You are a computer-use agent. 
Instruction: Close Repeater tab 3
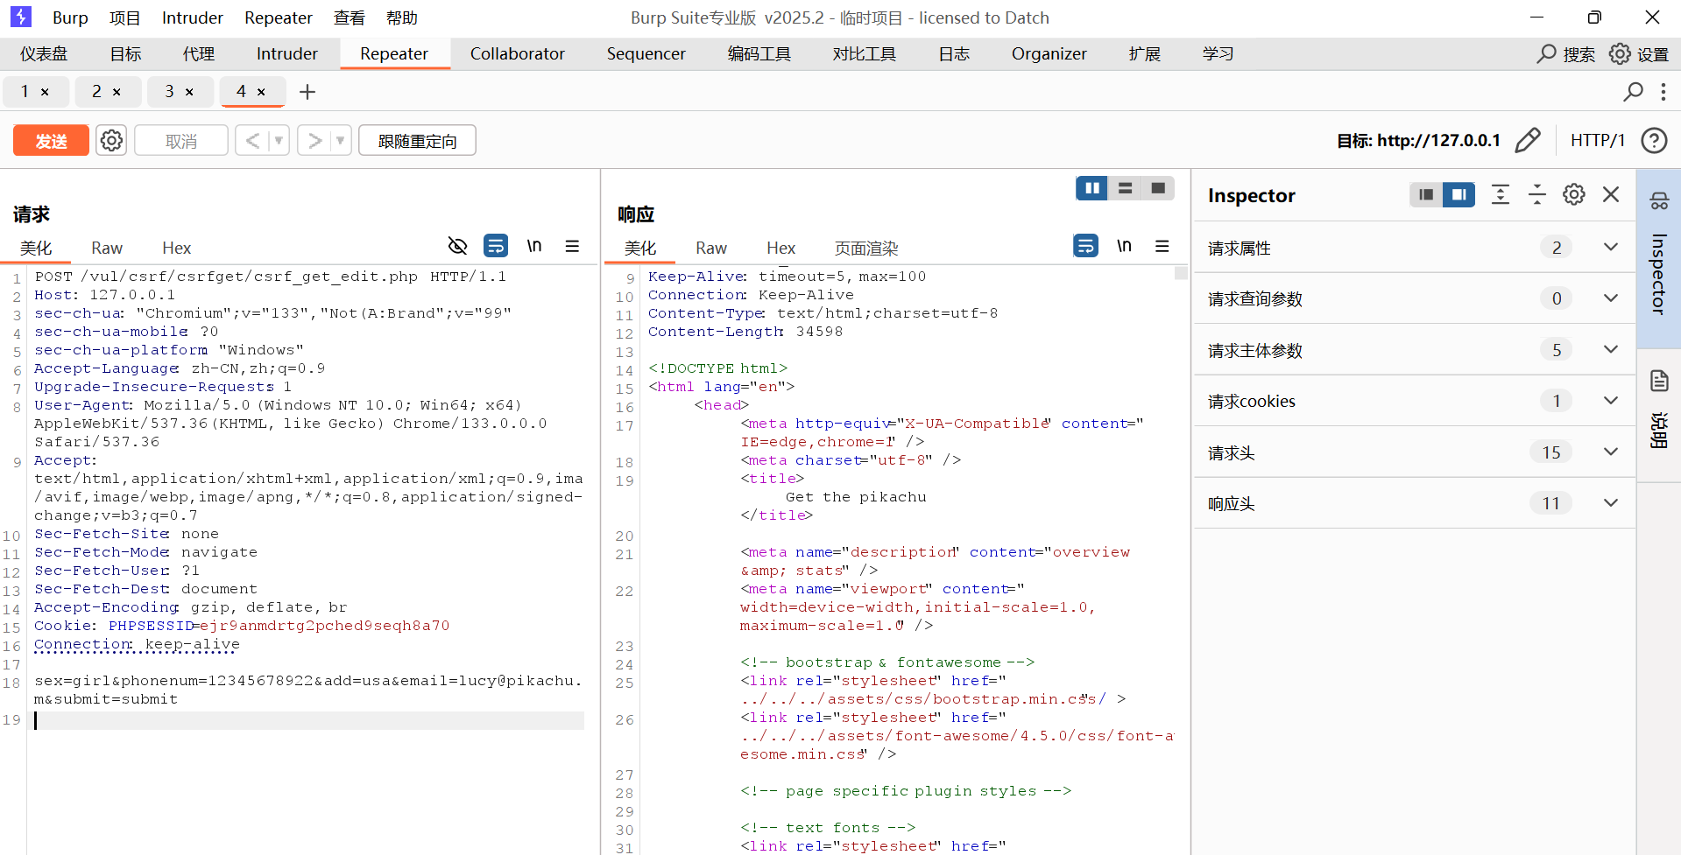tap(189, 92)
